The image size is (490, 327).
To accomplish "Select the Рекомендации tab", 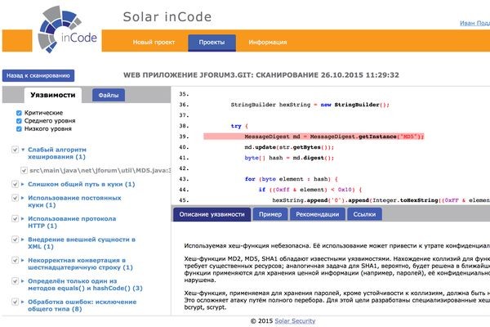I will click(318, 214).
